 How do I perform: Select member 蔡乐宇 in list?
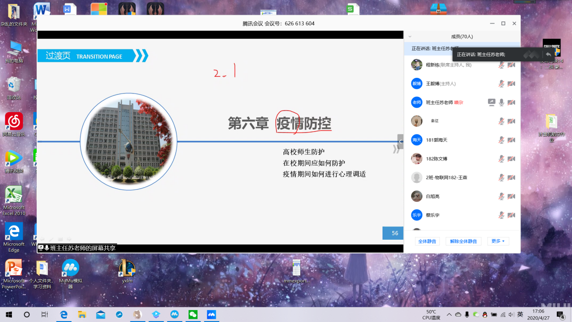click(432, 215)
